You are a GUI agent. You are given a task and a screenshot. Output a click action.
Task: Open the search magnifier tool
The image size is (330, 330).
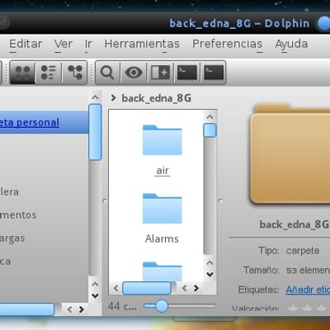tap(107, 73)
